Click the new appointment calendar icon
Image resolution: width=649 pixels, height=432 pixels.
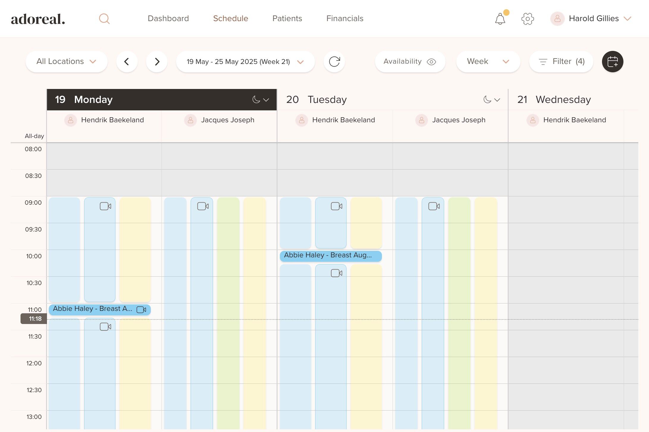[x=612, y=62]
